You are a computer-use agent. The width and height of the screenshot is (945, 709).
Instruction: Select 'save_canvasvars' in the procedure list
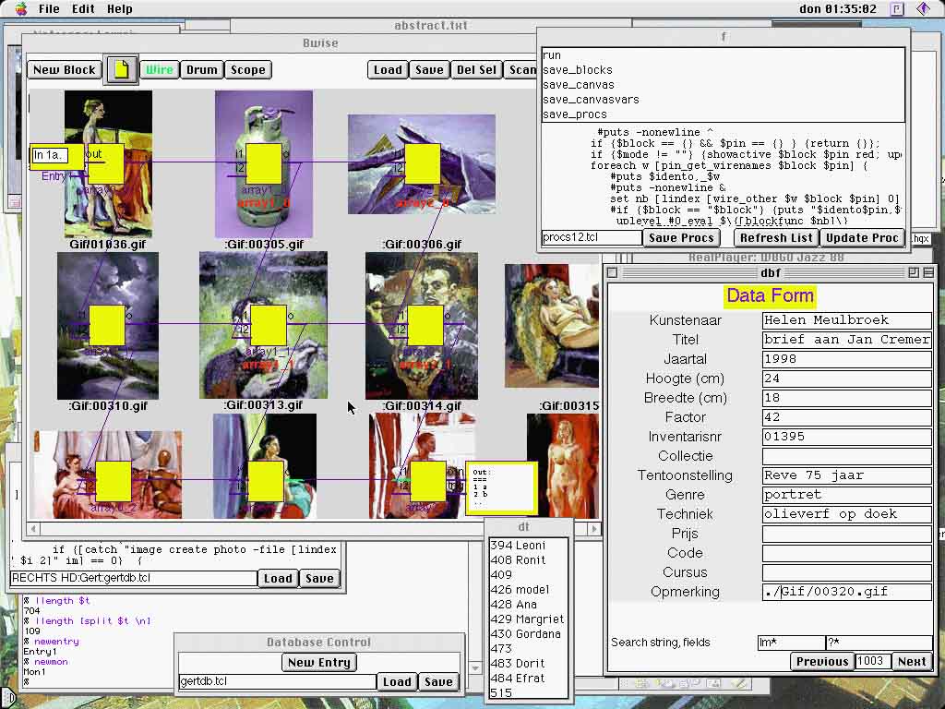click(723, 100)
